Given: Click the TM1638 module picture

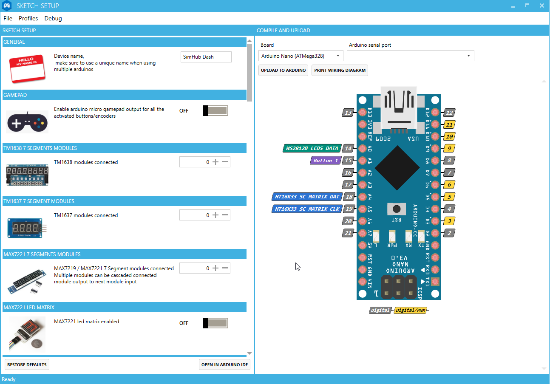Looking at the screenshot, I should click(27, 175).
